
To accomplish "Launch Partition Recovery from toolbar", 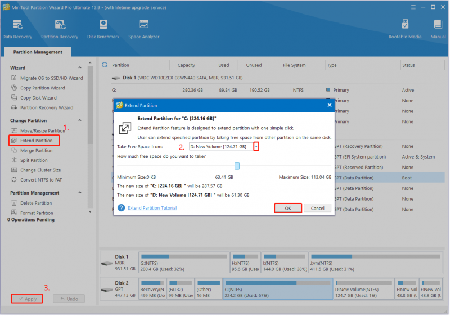I will [x=60, y=29].
